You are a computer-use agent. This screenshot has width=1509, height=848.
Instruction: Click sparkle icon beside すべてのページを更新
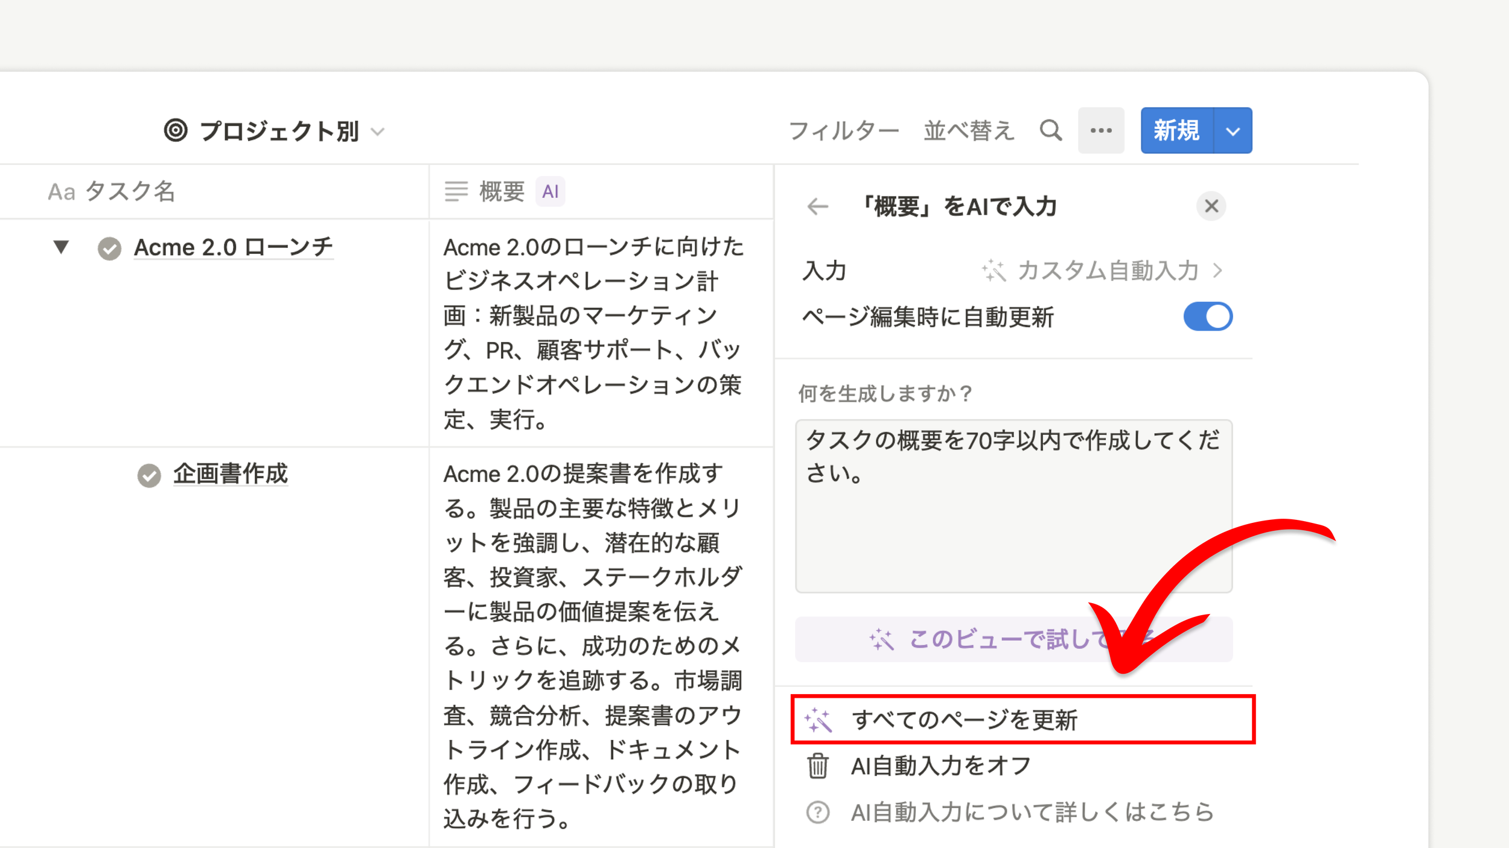818,720
